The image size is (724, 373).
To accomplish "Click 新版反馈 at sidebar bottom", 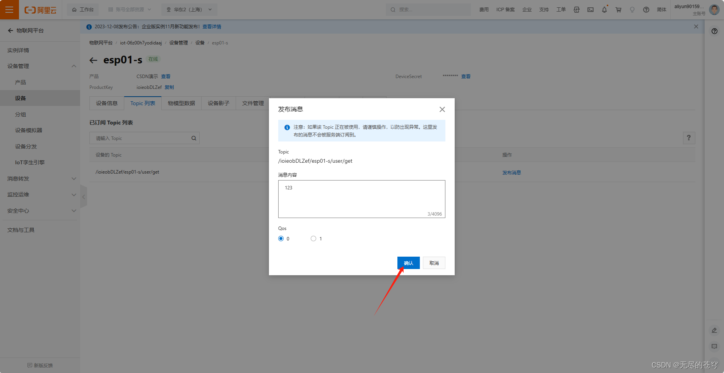I will tap(40, 365).
